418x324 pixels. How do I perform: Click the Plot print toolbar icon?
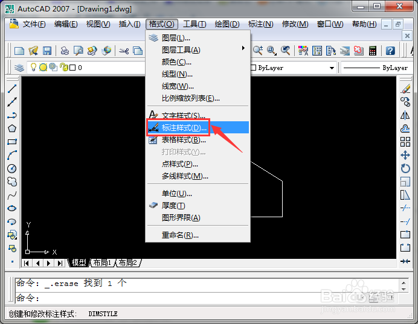tap(65, 51)
